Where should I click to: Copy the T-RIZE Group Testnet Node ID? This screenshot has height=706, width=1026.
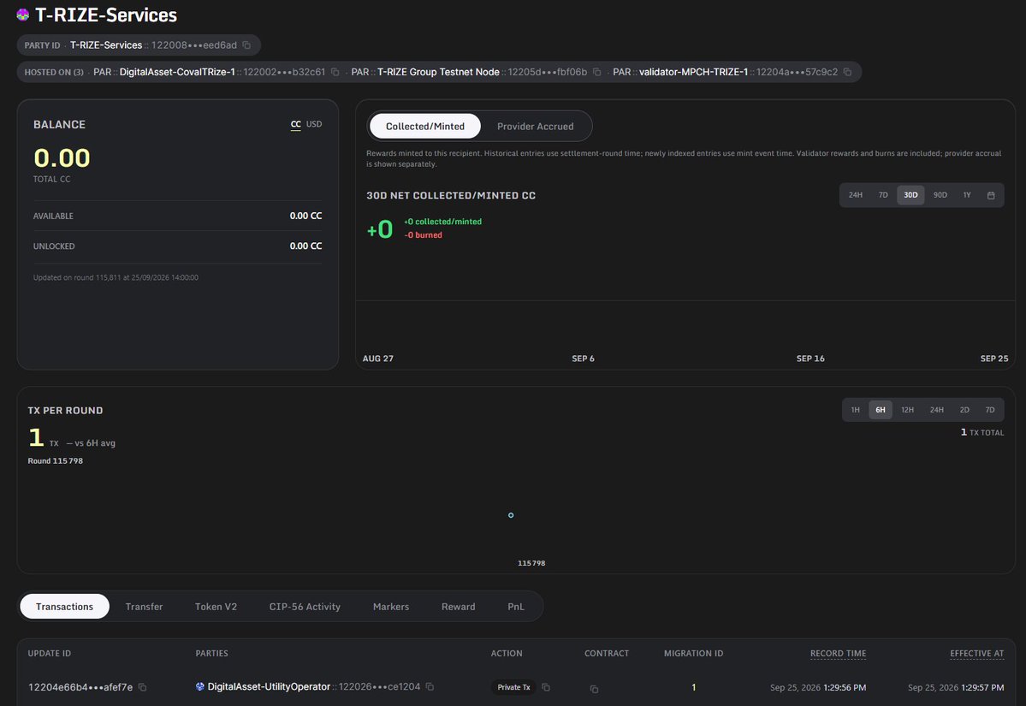[x=596, y=72]
